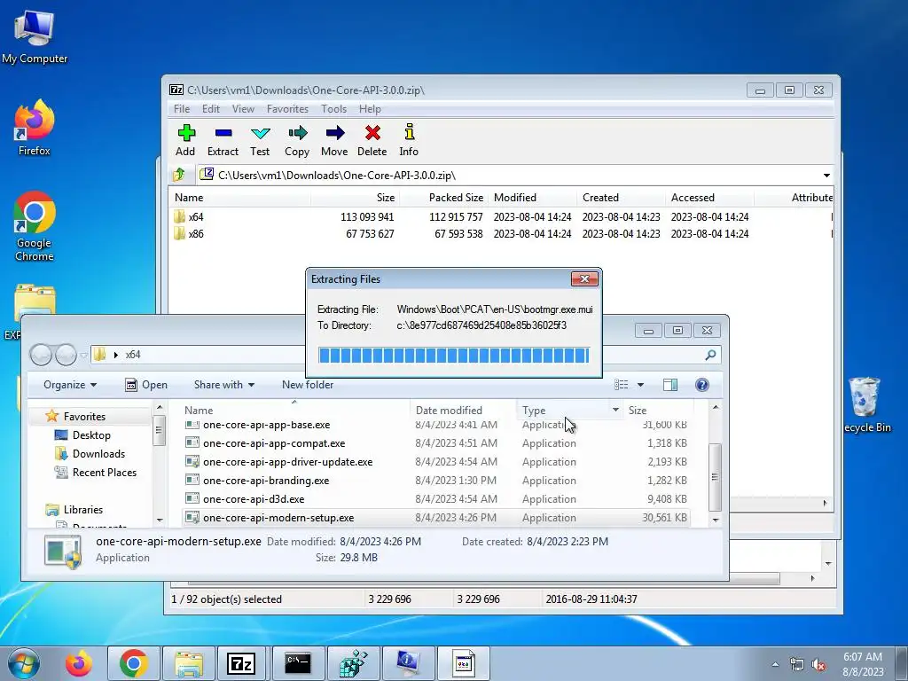Click the Explorer file list vertical scrollbar

click(716, 476)
